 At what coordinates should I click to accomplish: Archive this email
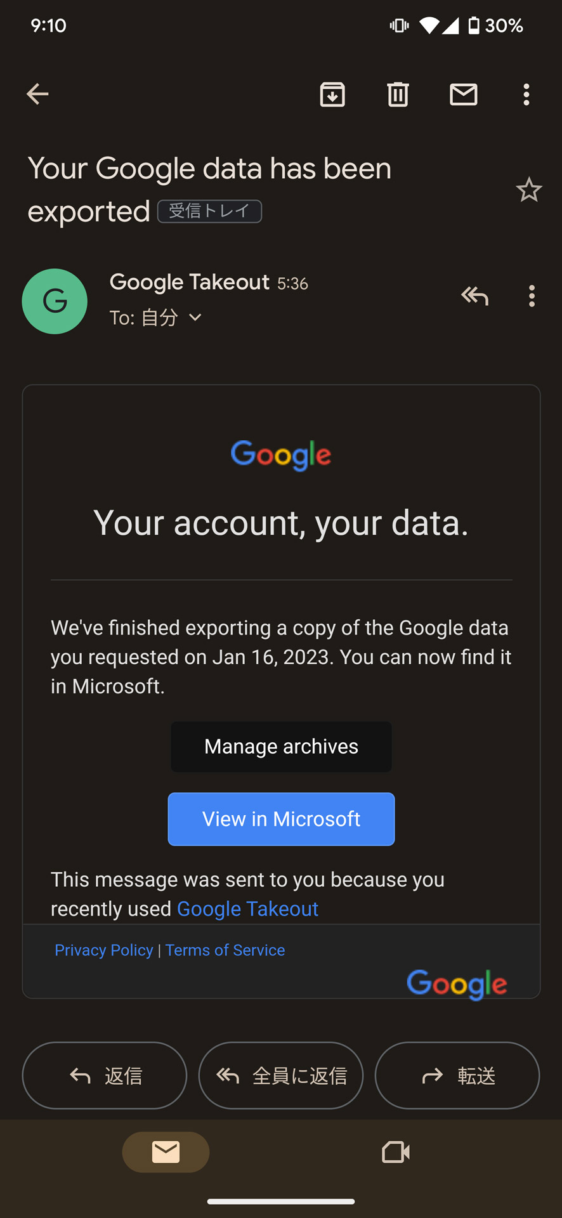[332, 95]
